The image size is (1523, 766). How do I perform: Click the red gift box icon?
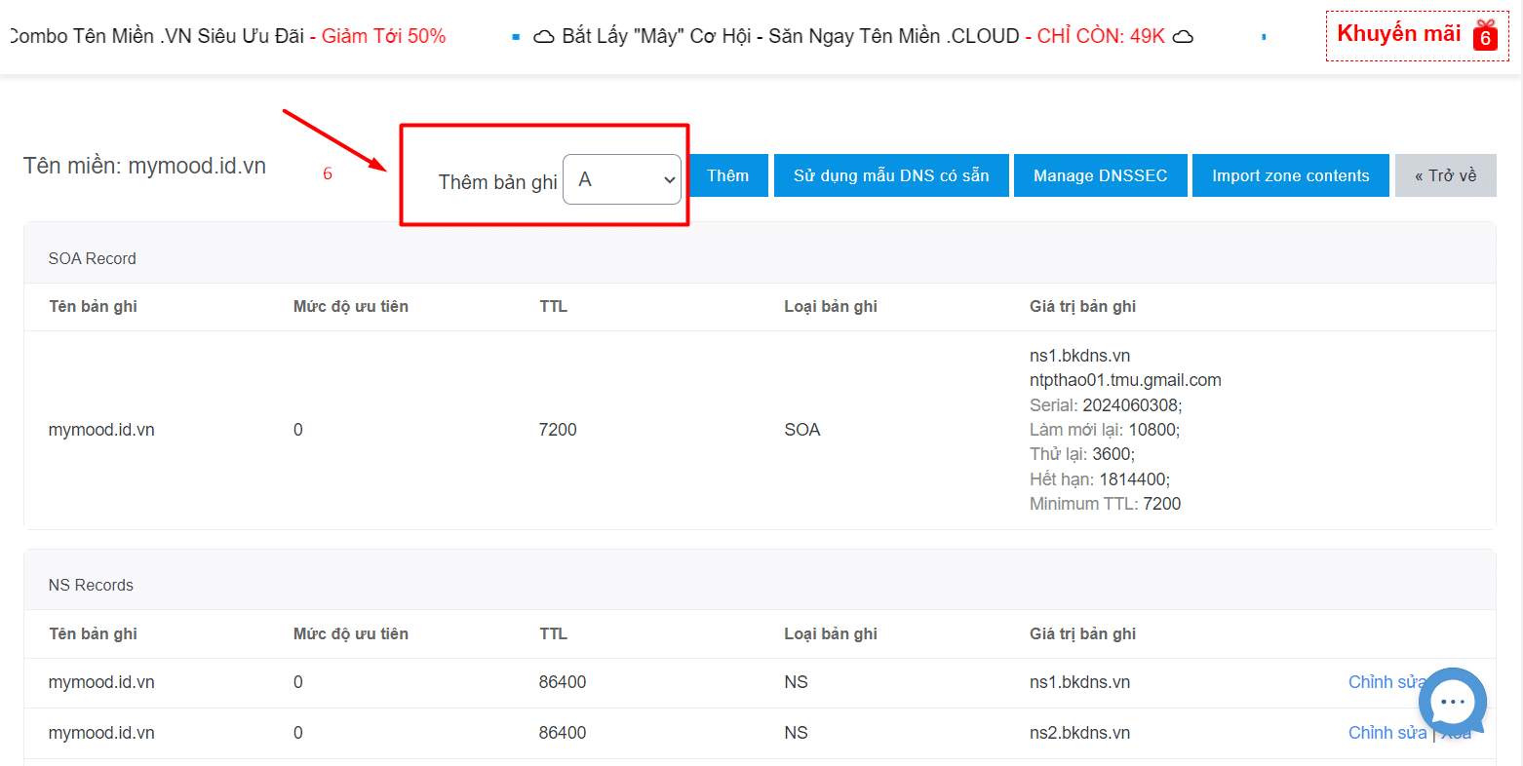[x=1485, y=35]
